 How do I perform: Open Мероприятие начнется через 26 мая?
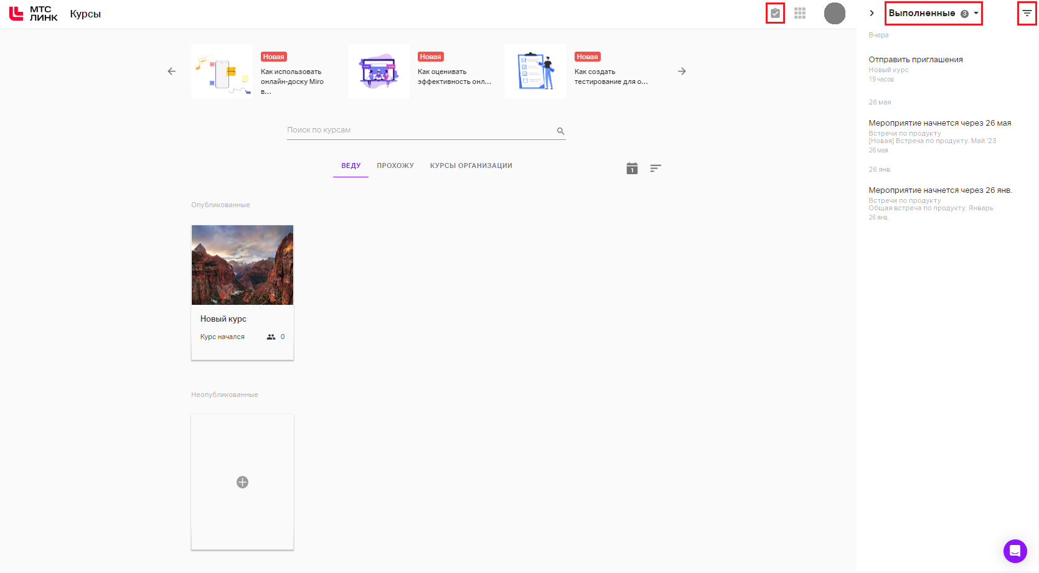coord(940,123)
